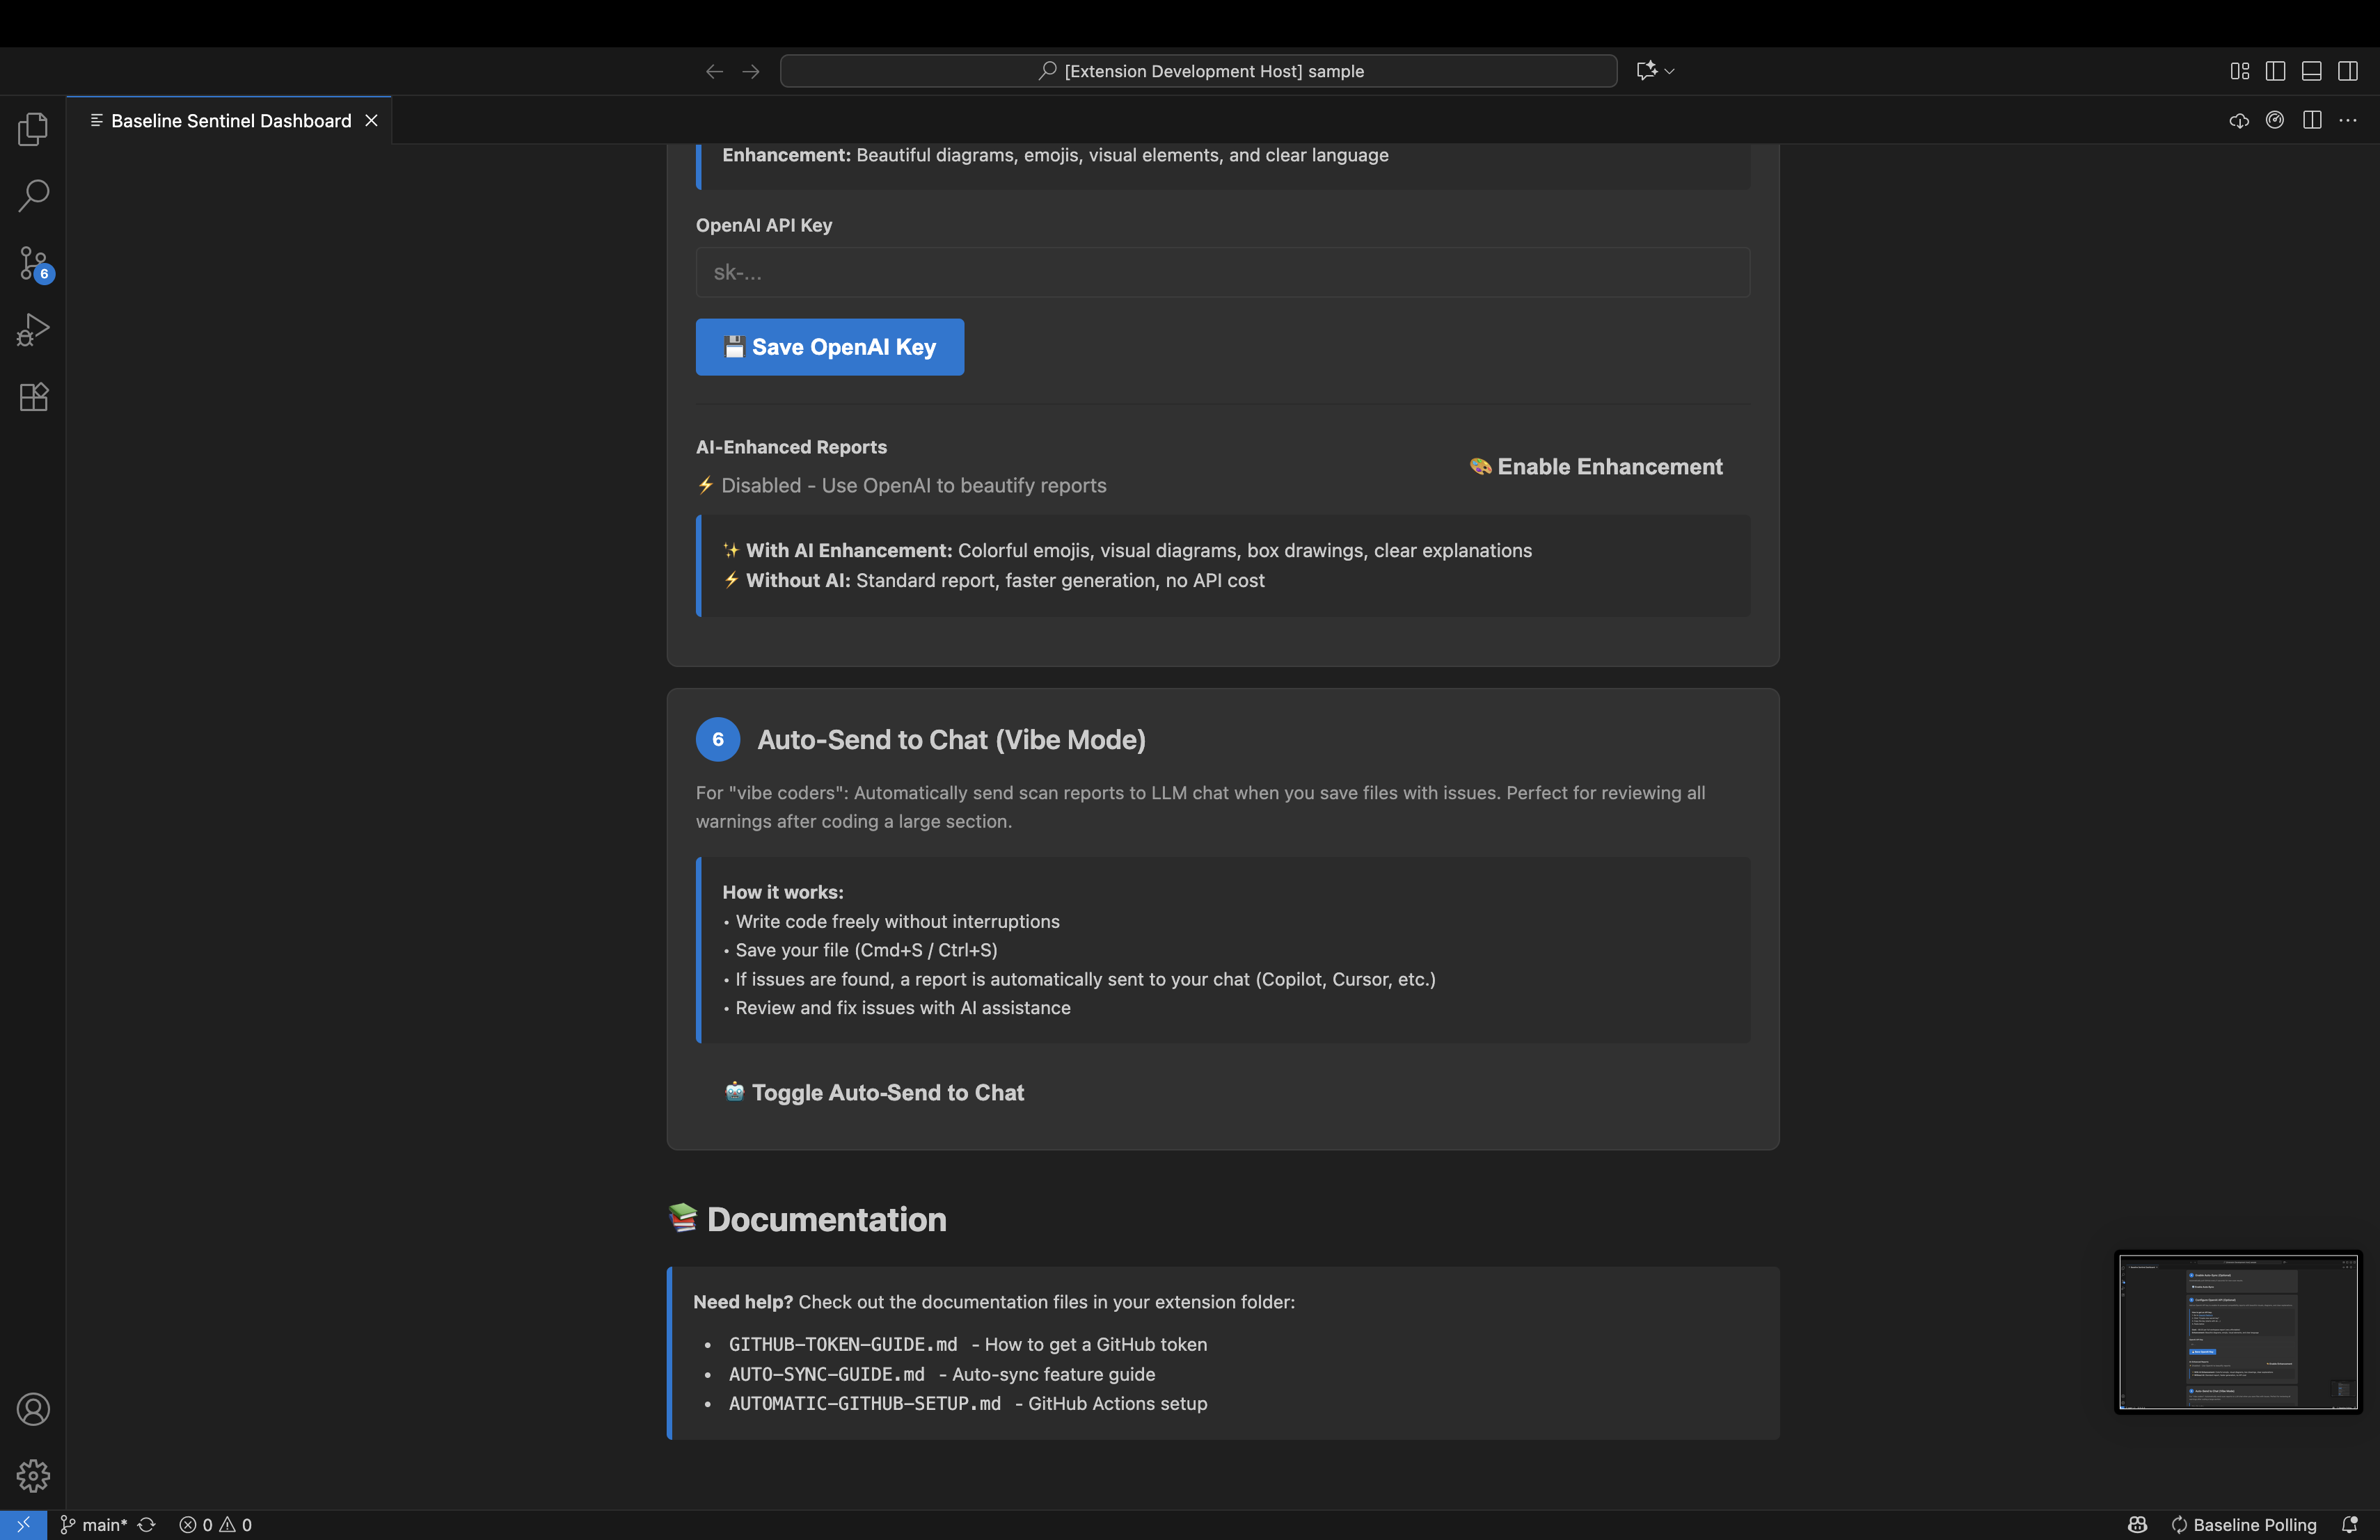Click Toggle Auto-Send to Chat button
This screenshot has height=1540, width=2380.
coord(874,1092)
